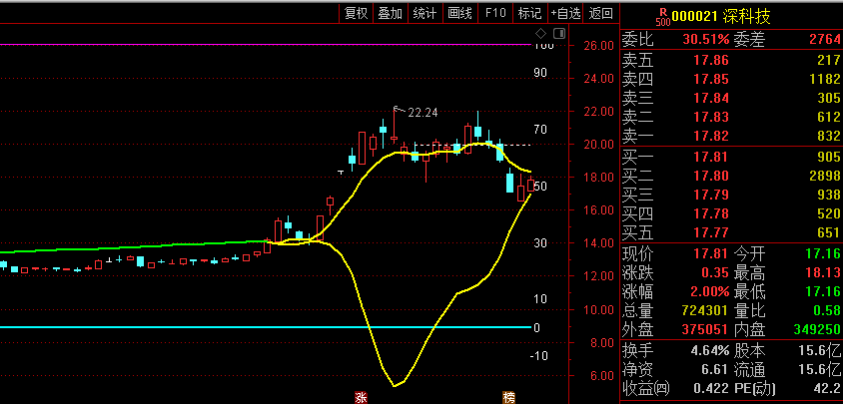The image size is (843, 404).
Task: Add stock via +自选 button
Action: pyautogui.click(x=566, y=13)
